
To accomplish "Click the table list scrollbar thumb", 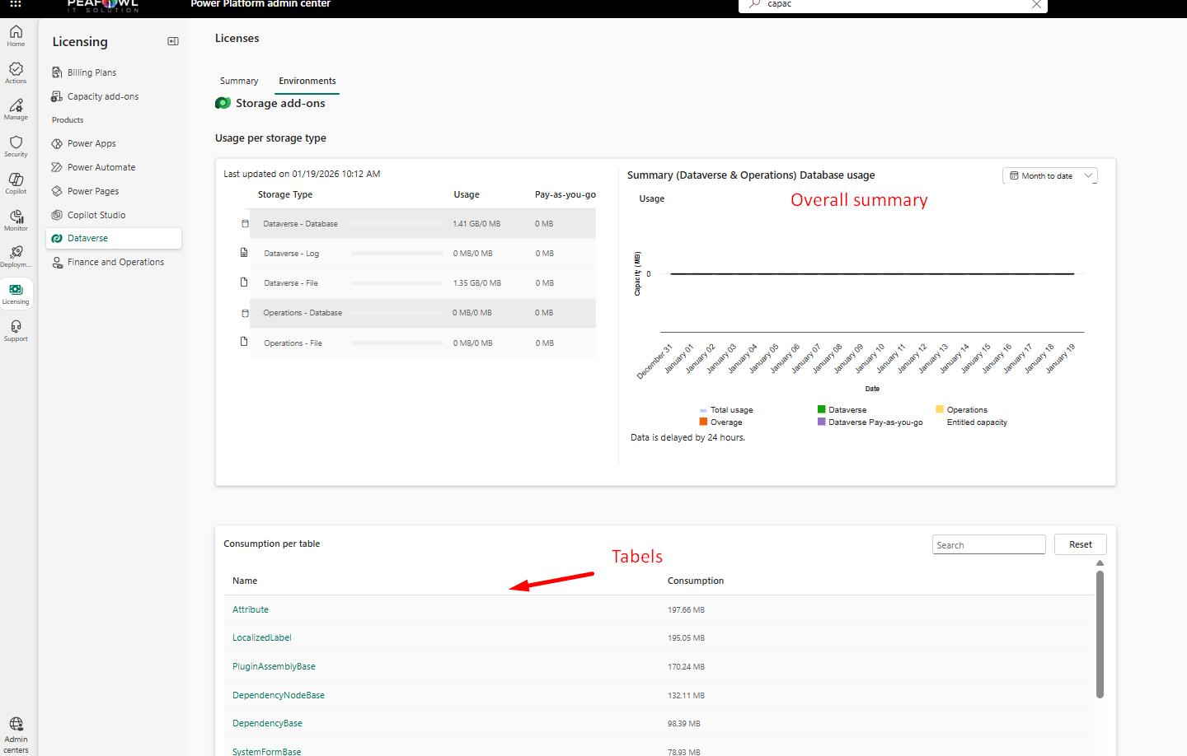I will [x=1100, y=634].
